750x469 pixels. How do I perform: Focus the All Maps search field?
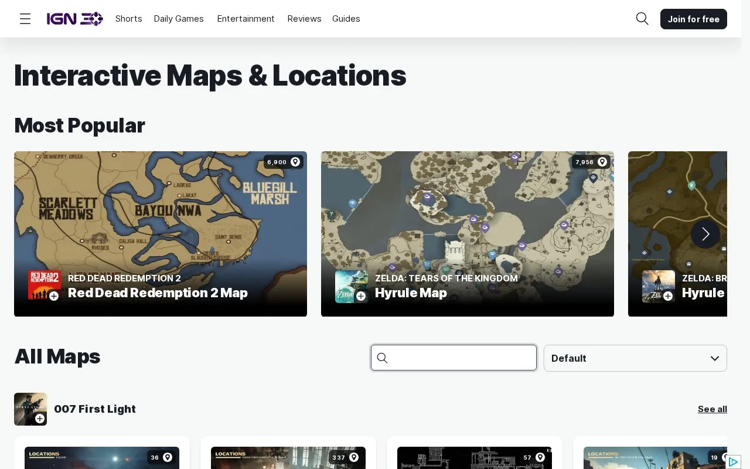[454, 358]
